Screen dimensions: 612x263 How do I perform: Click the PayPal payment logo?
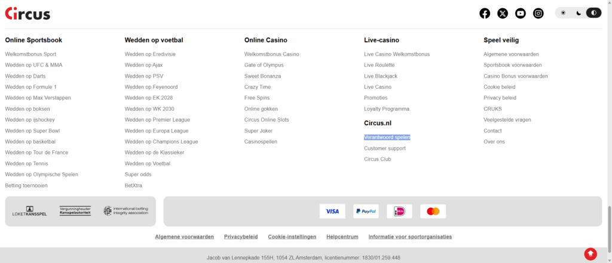tap(366, 211)
